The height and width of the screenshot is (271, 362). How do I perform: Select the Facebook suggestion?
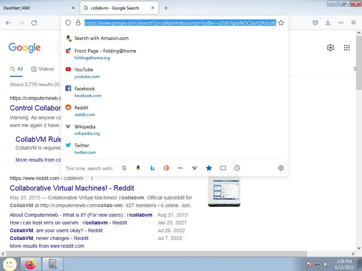(175, 92)
